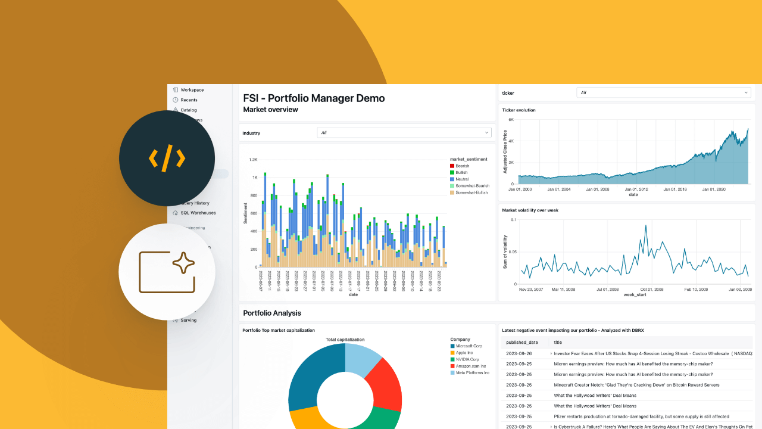Click the SQL Warehouses sidebar icon
Screen dimensions: 762x429
tap(175, 213)
